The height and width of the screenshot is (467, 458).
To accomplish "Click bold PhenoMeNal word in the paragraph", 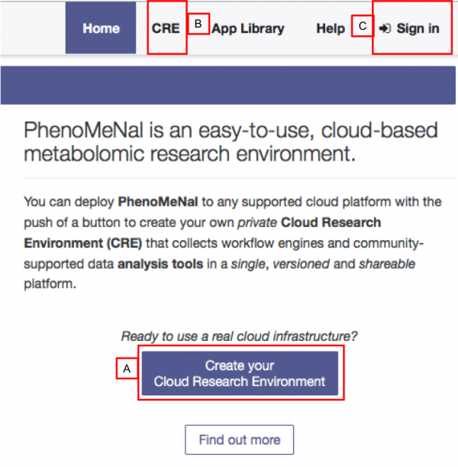I will [156, 203].
